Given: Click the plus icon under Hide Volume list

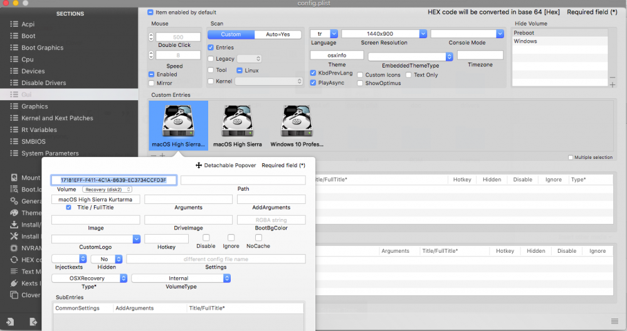Looking at the screenshot, I should click(x=612, y=84).
